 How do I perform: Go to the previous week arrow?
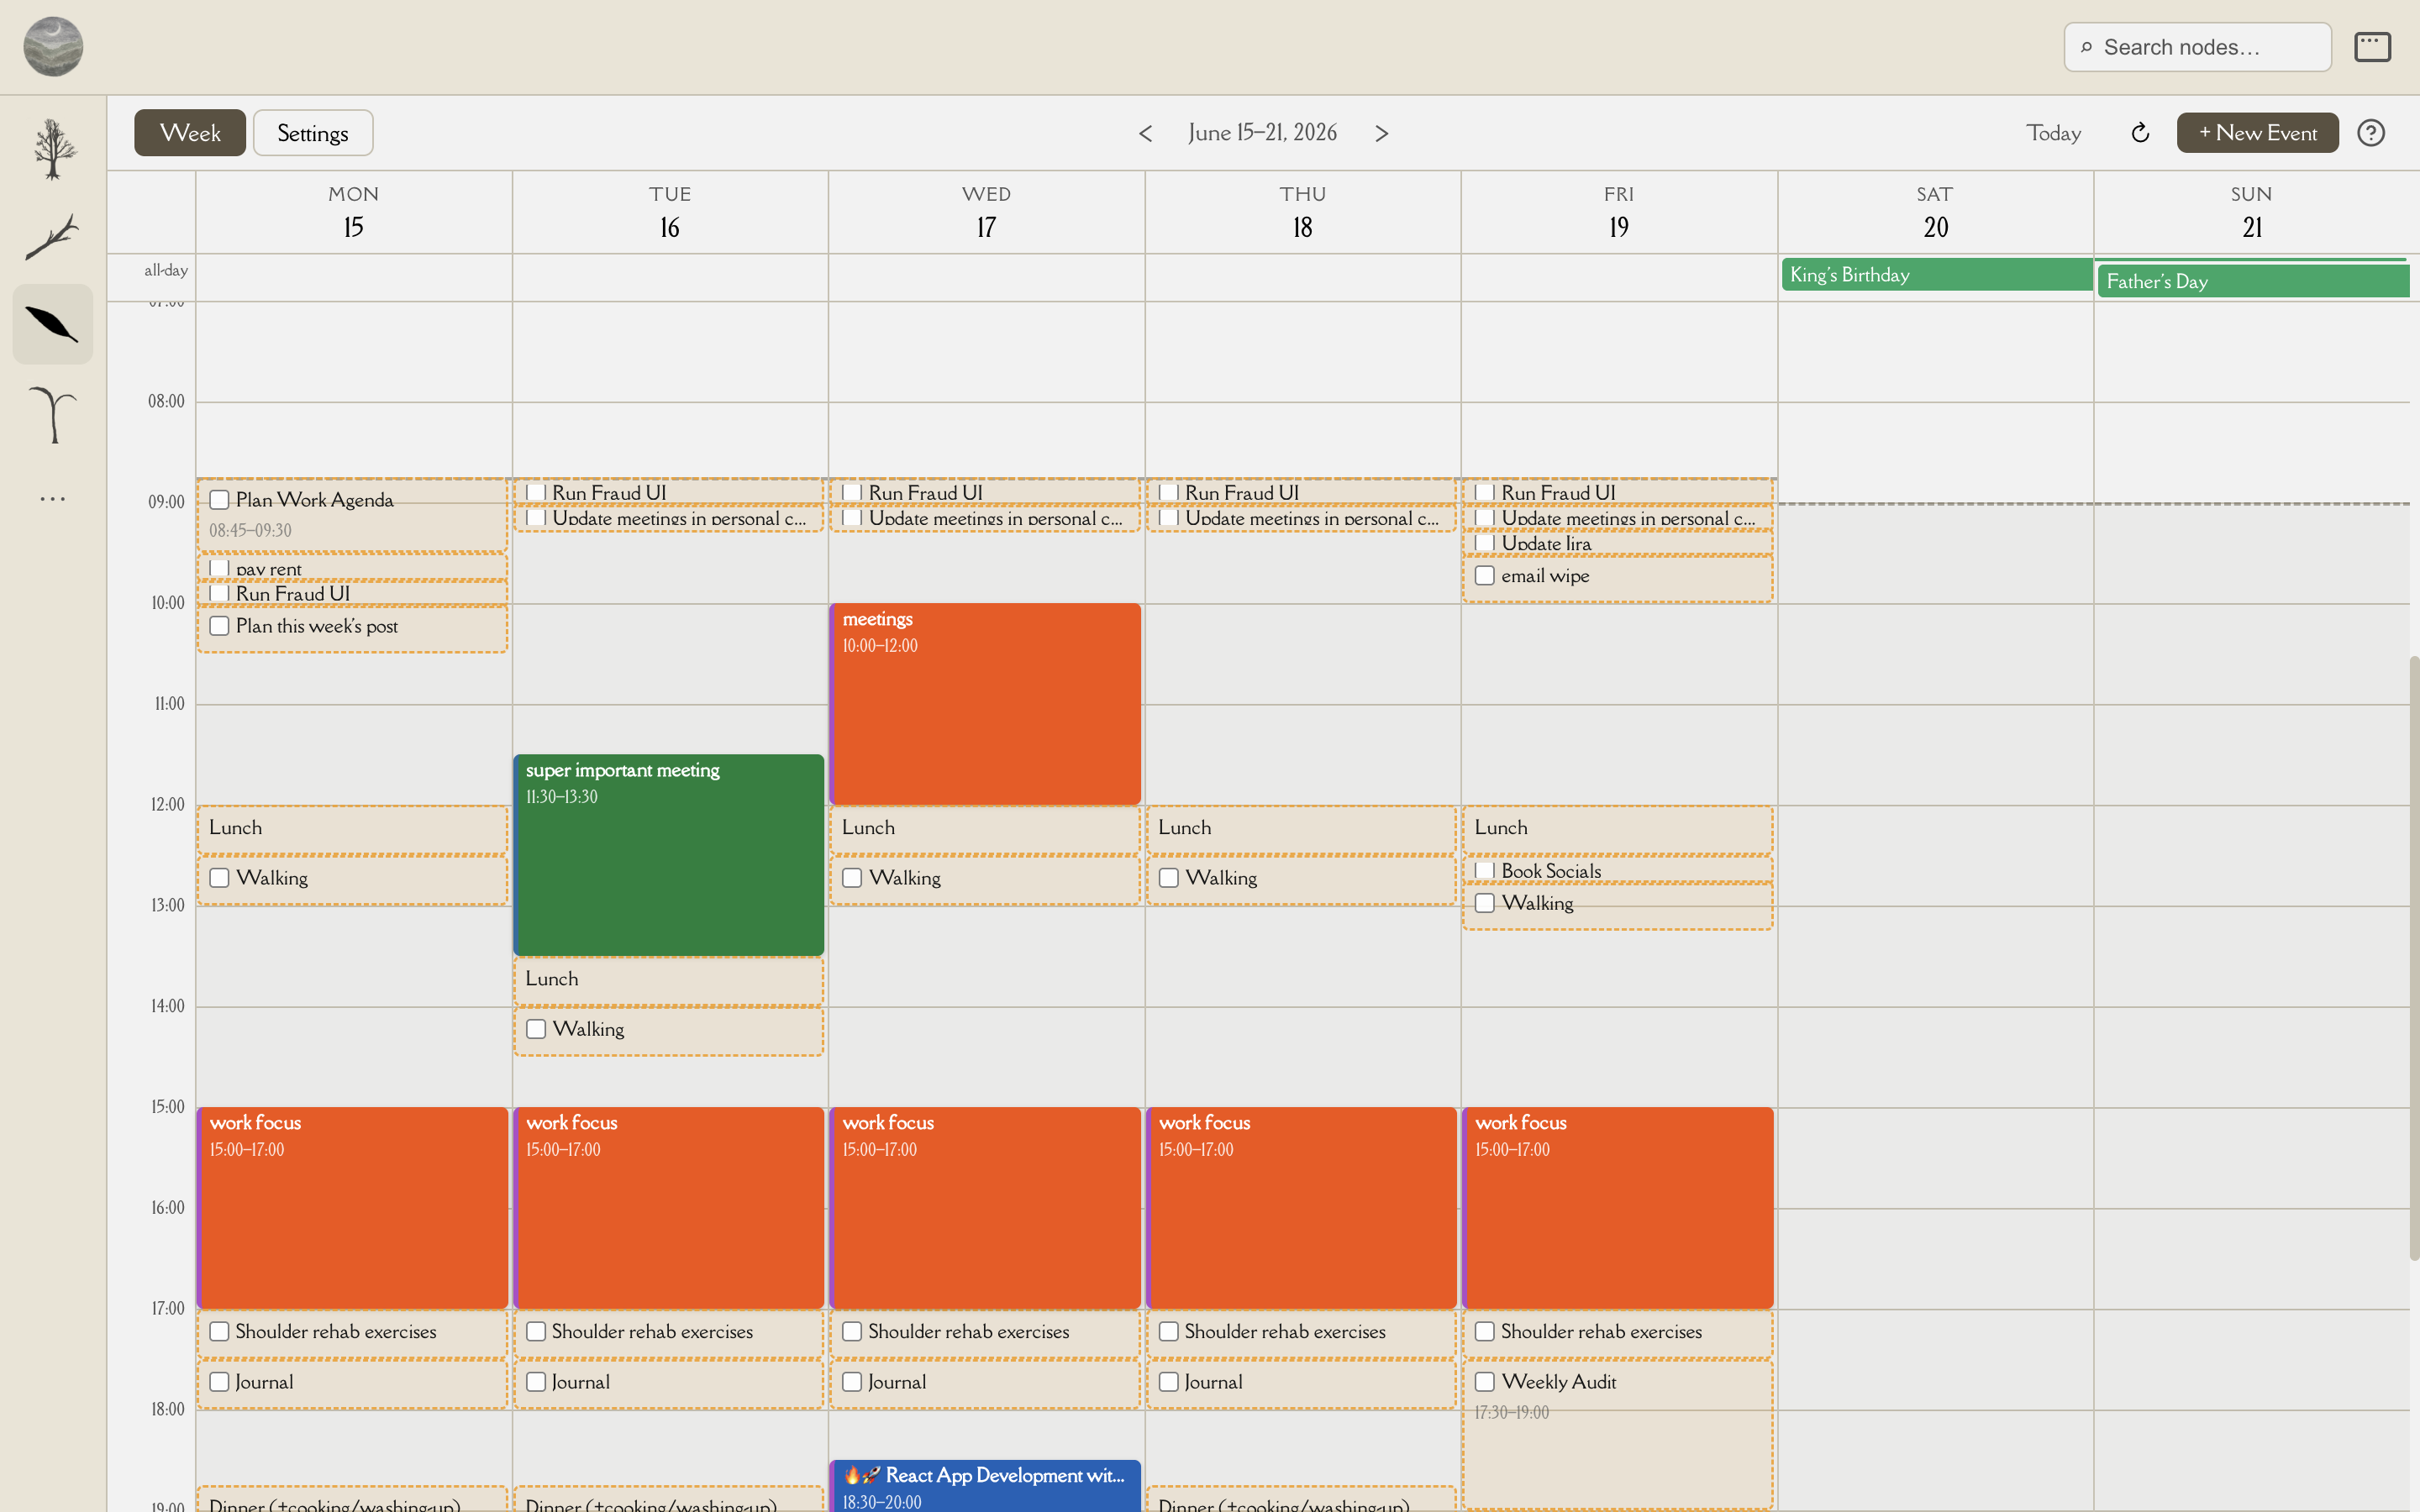1146,133
